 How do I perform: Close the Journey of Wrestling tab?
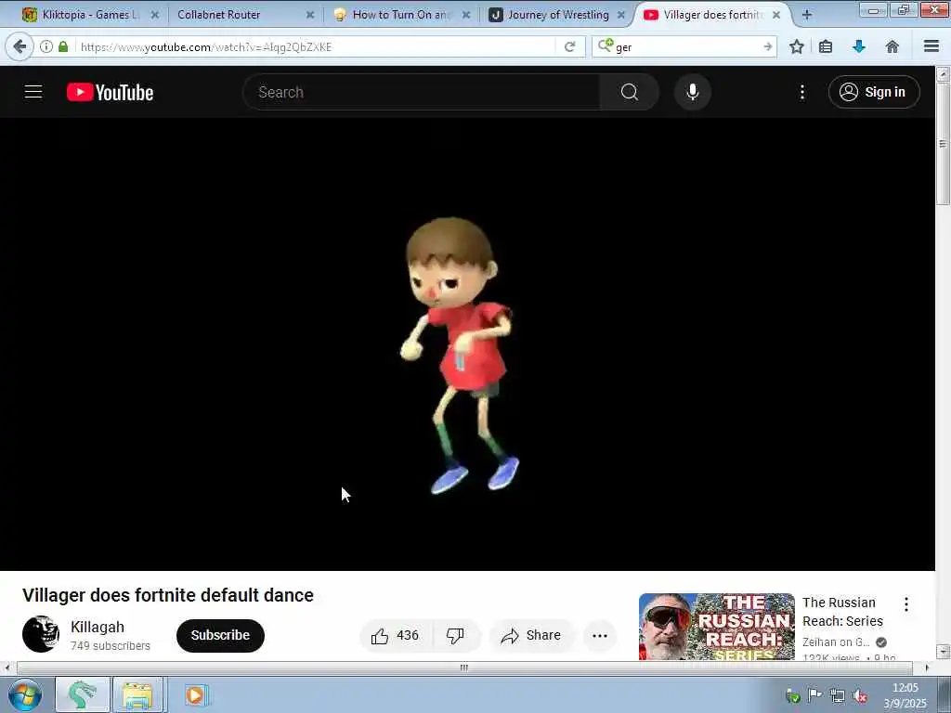(621, 15)
